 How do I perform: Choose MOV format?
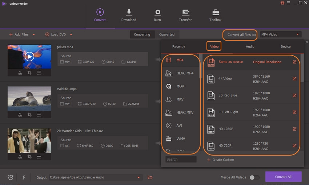180,86
